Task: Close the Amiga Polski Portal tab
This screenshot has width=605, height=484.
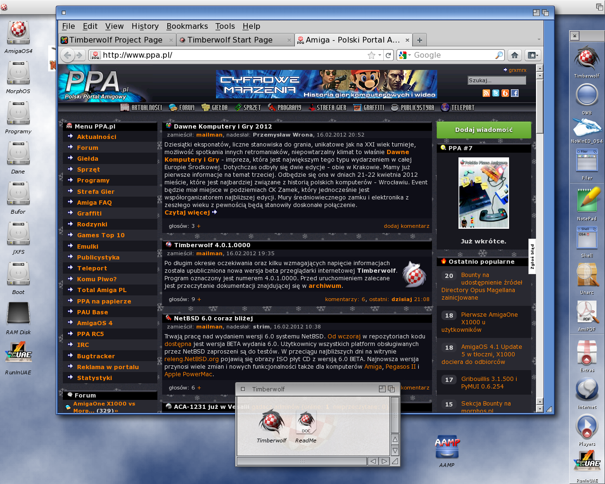Action: pyautogui.click(x=406, y=40)
